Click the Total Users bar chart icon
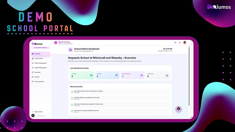 point(167,75)
